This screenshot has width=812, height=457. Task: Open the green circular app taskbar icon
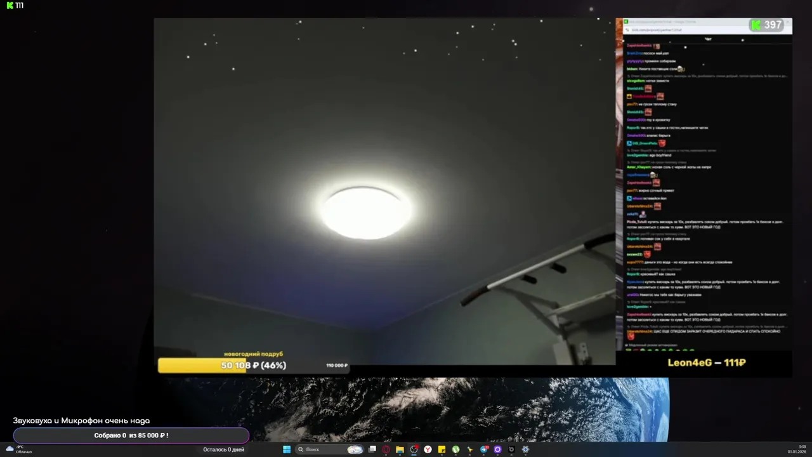coord(455,449)
